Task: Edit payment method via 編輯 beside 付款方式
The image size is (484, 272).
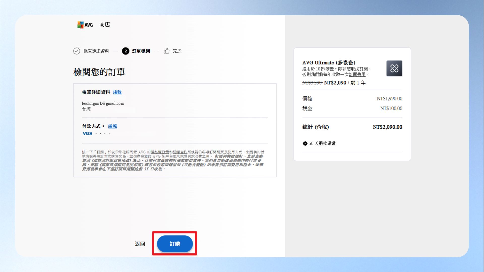Action: [112, 126]
